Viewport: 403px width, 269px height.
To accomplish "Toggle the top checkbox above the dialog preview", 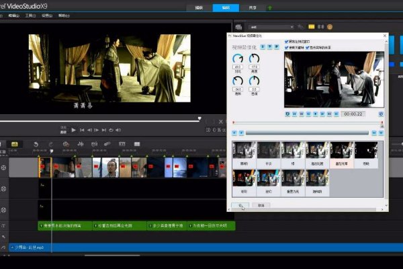I will click(x=287, y=41).
